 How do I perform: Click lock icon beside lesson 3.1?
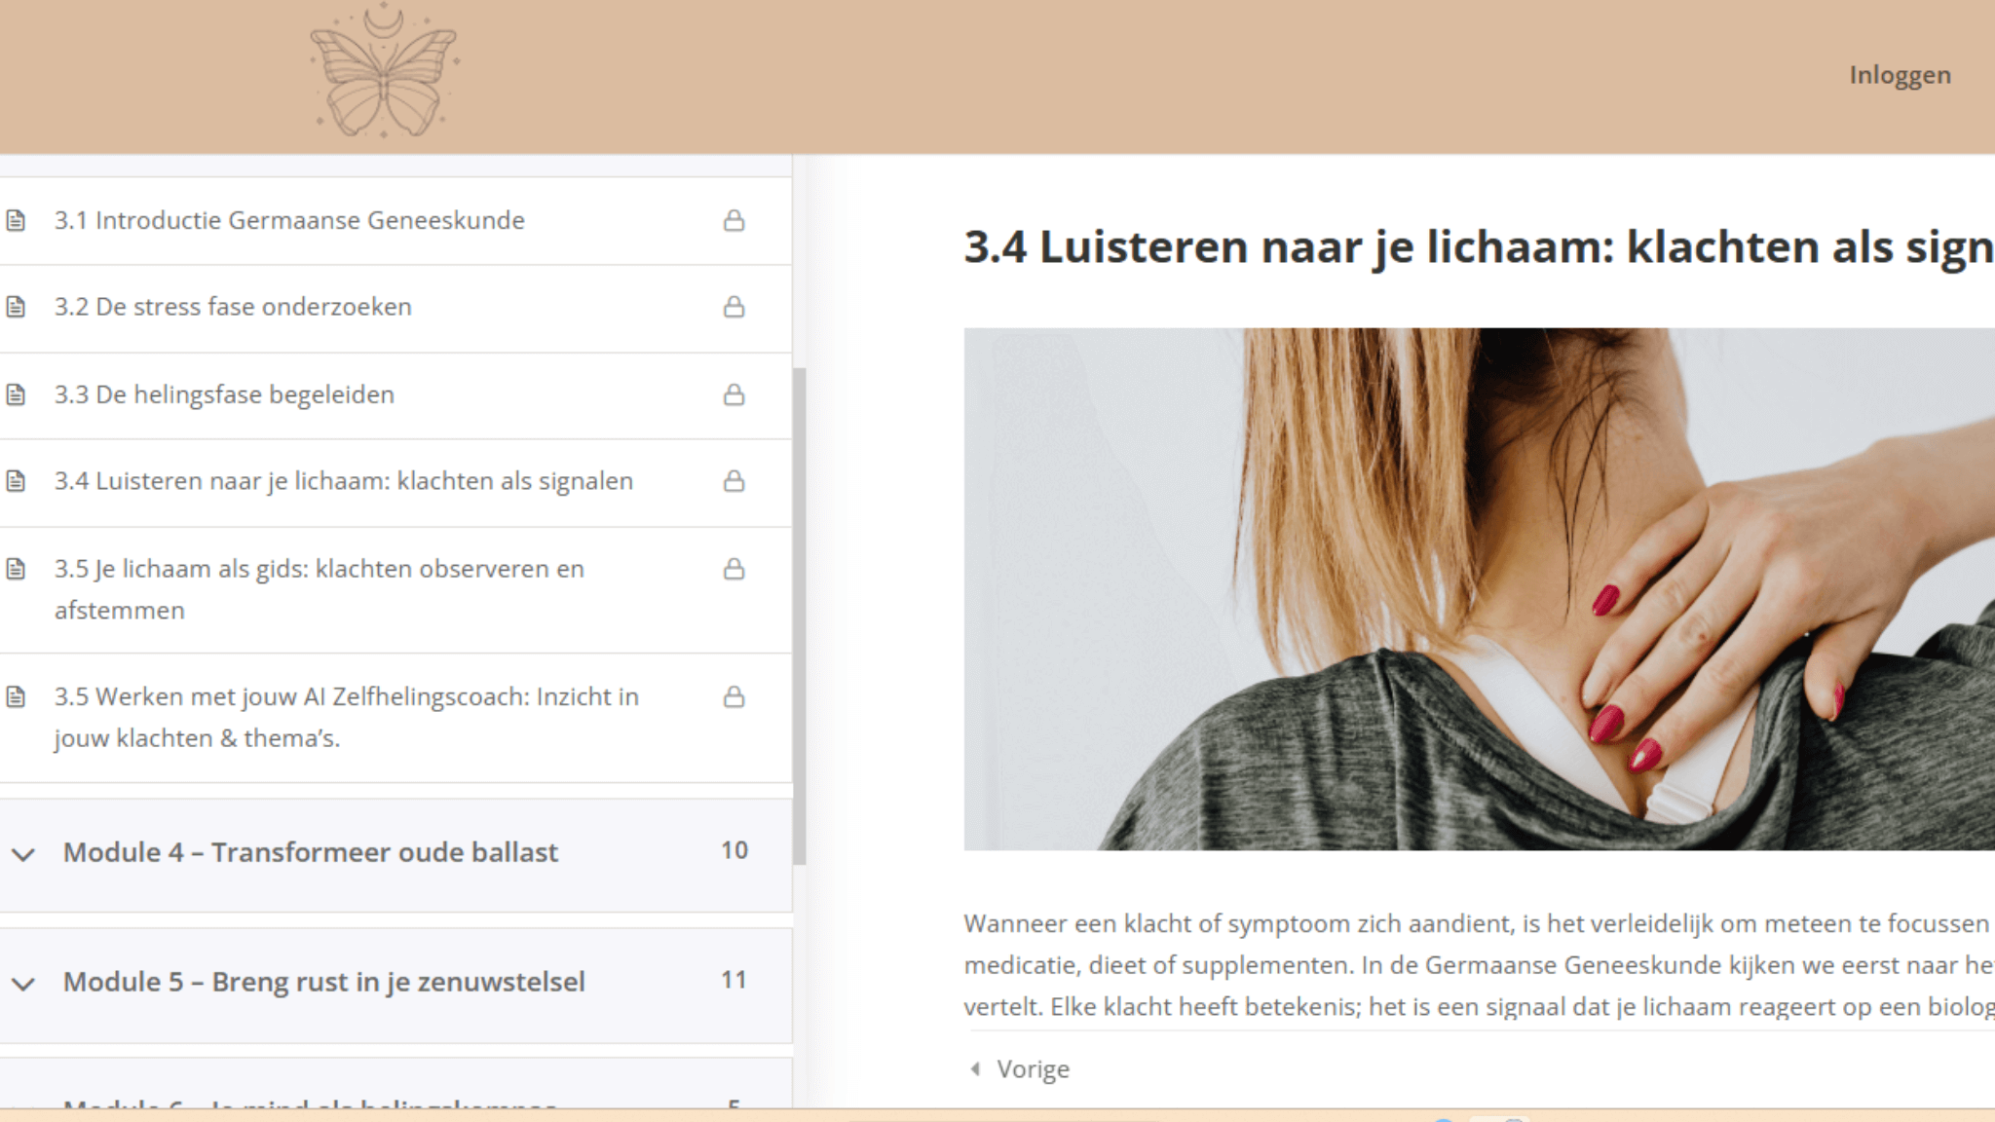tap(734, 221)
